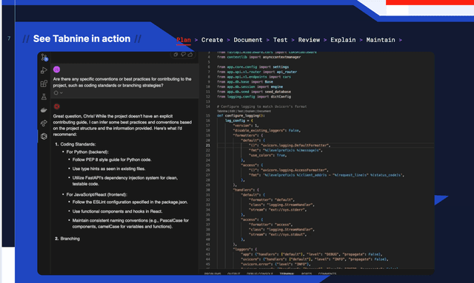The width and height of the screenshot is (474, 283).
Task: Open the Extensions view in the activity bar
Action: 44,83
